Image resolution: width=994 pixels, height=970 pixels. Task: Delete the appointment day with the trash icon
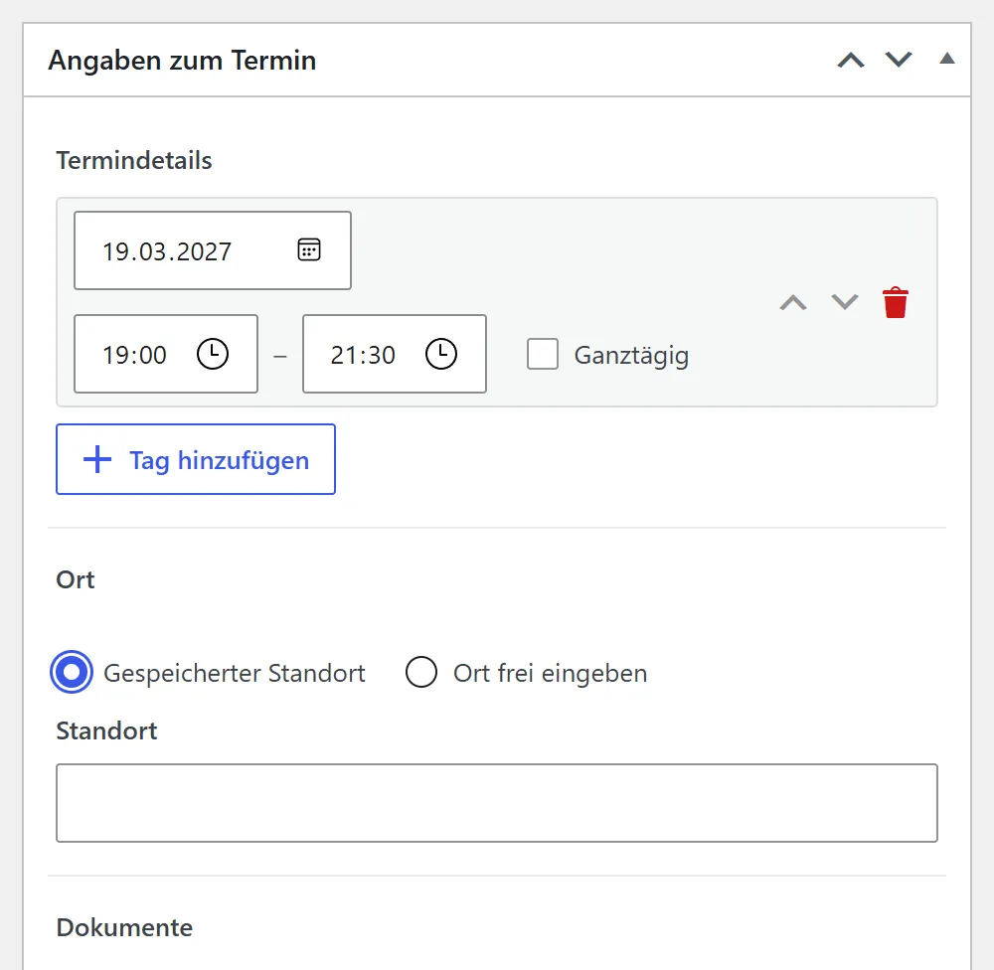tap(896, 302)
